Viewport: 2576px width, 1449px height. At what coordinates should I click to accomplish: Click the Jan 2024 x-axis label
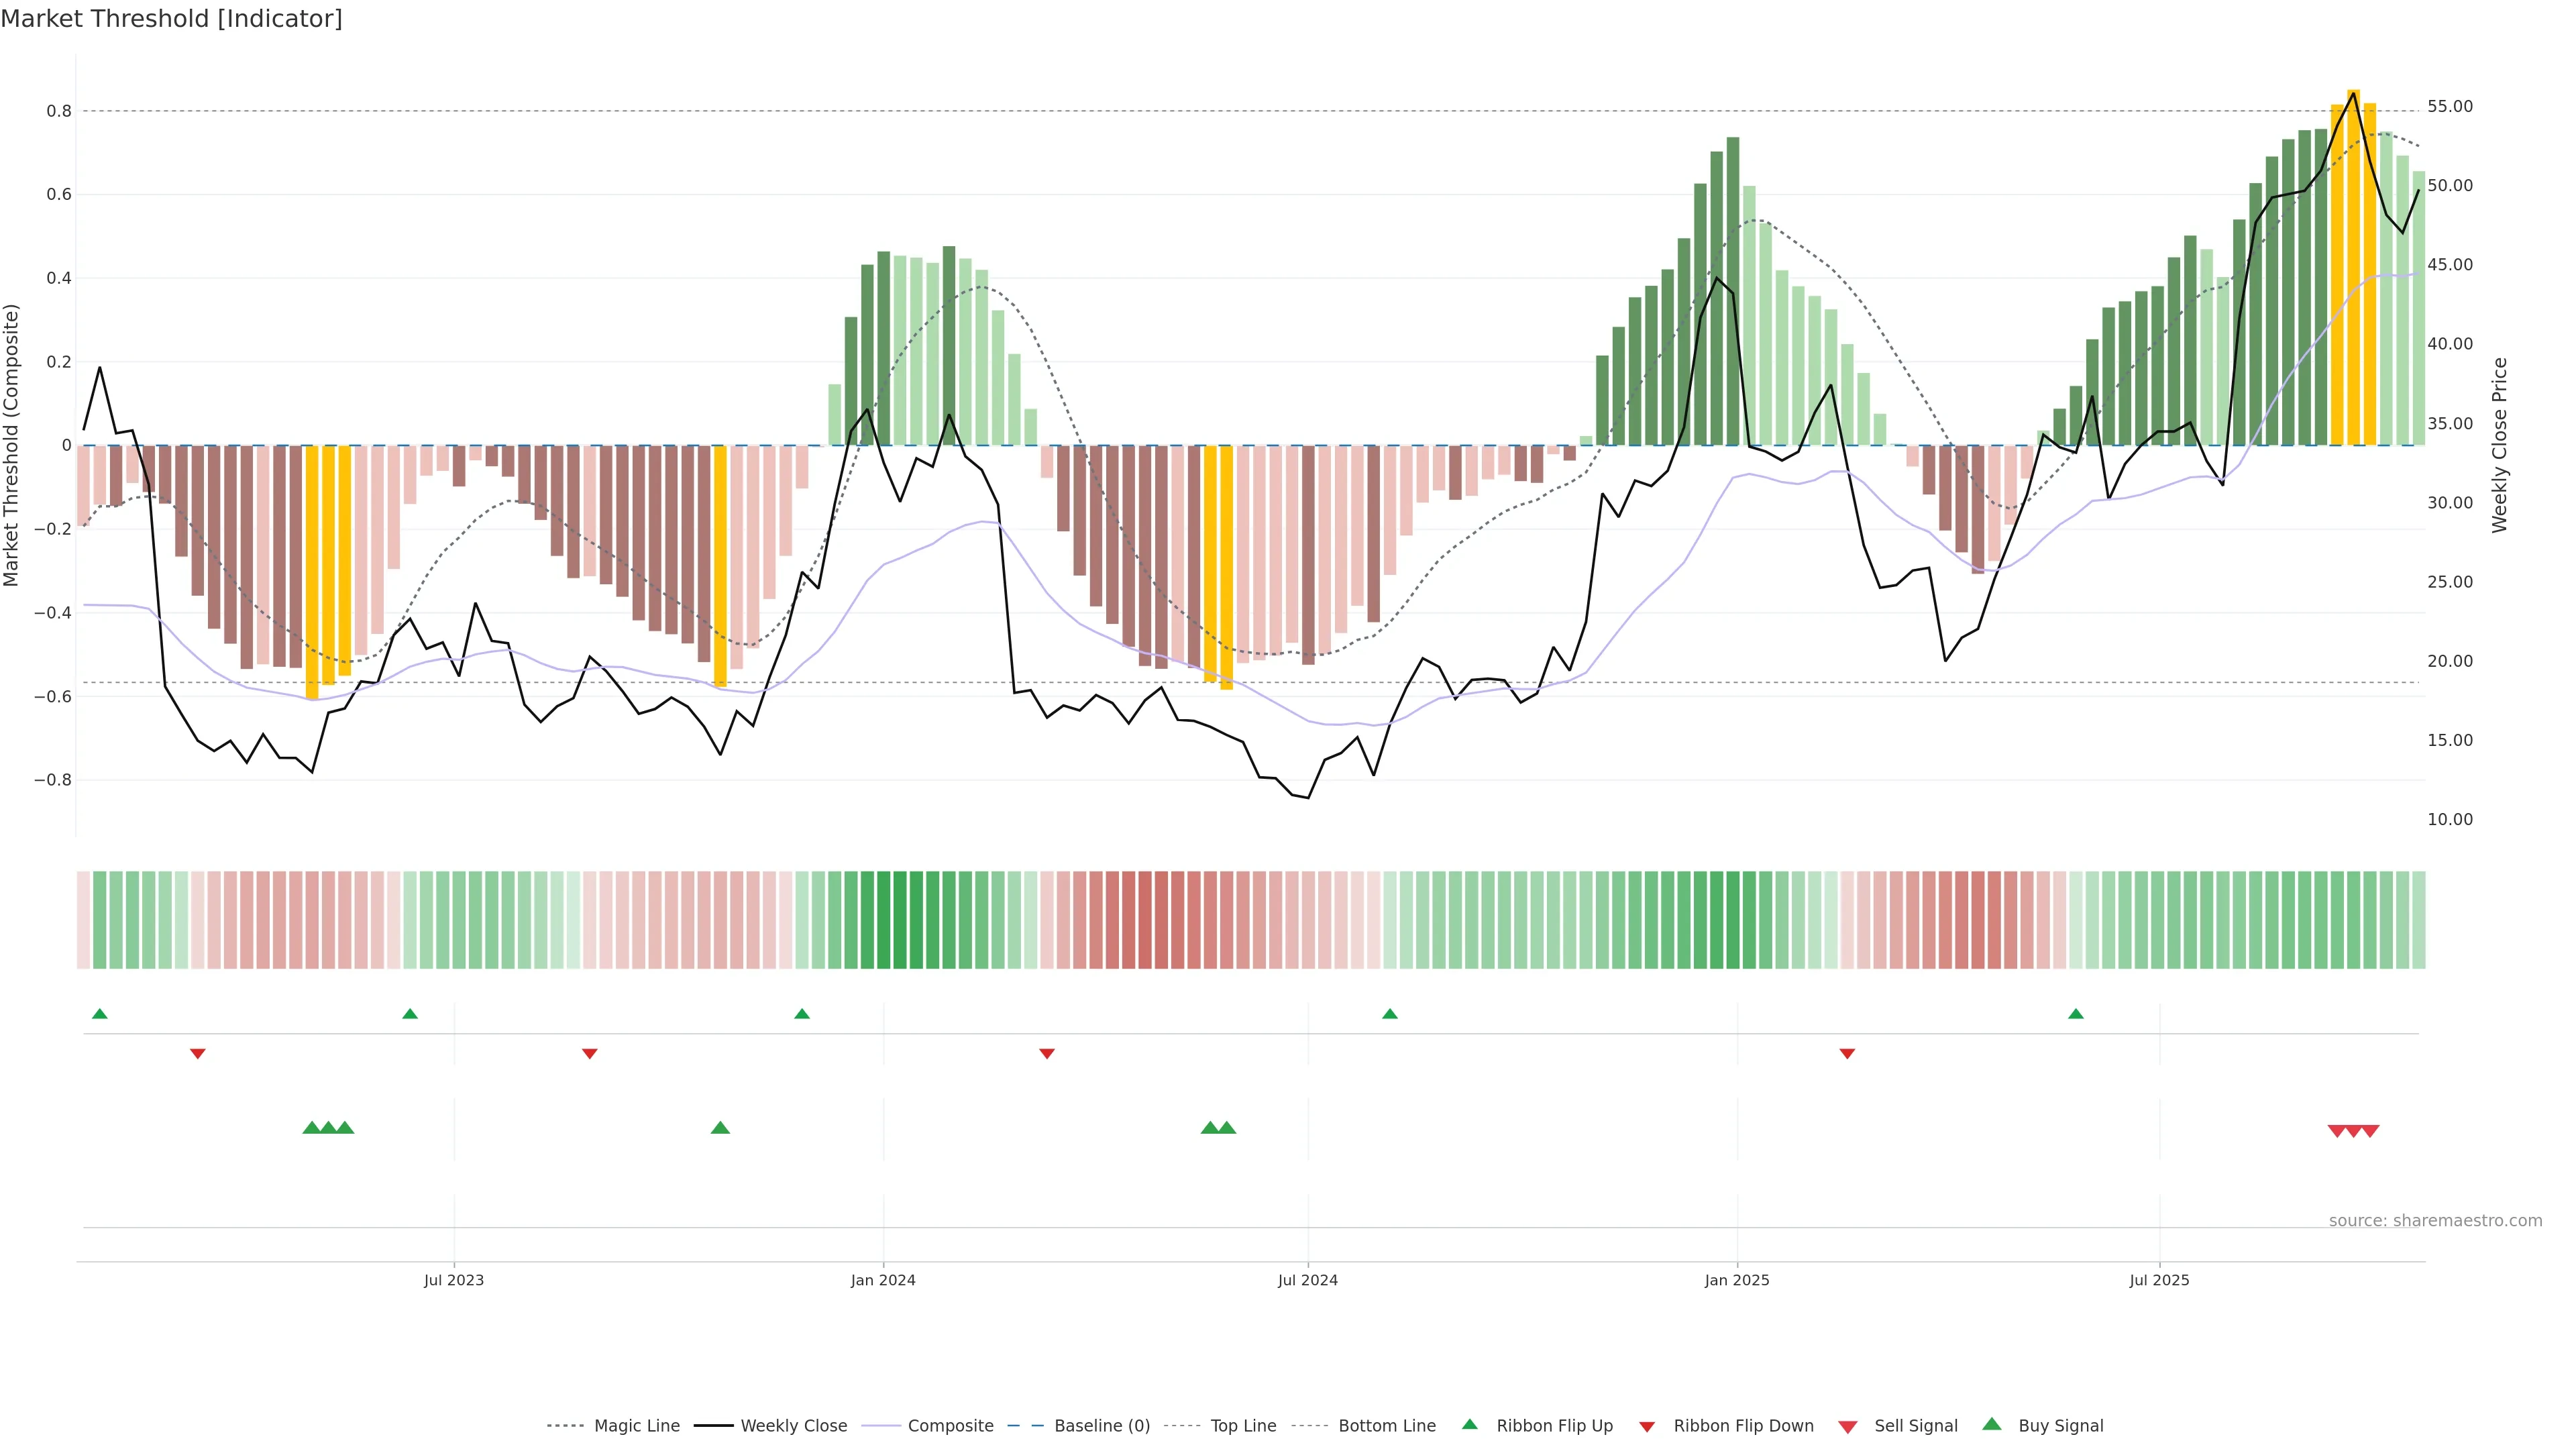pos(883,1280)
